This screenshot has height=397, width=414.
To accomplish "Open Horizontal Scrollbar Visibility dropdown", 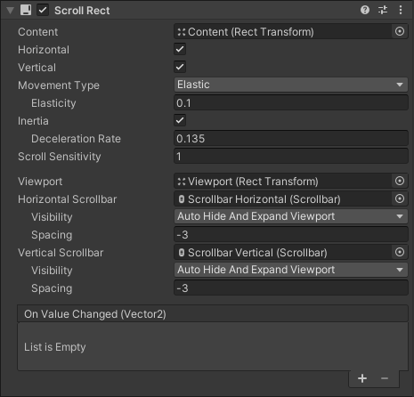I will tap(291, 216).
